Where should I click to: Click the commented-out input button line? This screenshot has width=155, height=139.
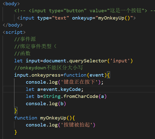point(85,11)
